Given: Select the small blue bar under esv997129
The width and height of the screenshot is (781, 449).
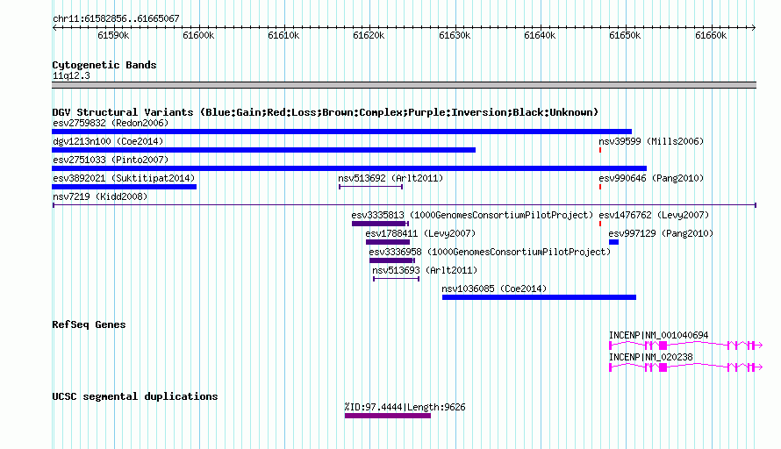Looking at the screenshot, I should [613, 242].
